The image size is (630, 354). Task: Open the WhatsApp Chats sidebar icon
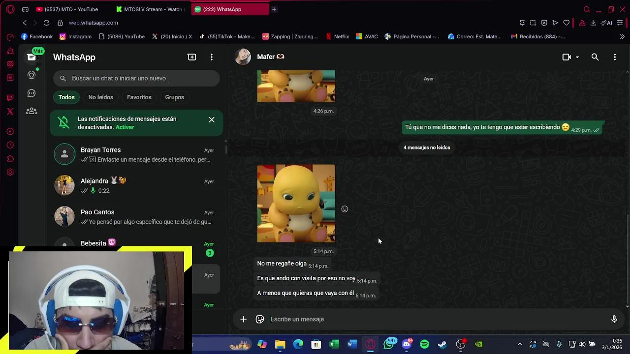coord(31,57)
